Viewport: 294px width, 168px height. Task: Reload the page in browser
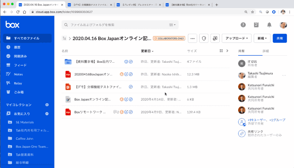point(18,12)
